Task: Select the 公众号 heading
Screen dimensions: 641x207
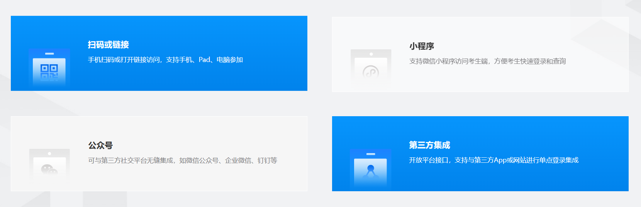Action: click(x=100, y=145)
